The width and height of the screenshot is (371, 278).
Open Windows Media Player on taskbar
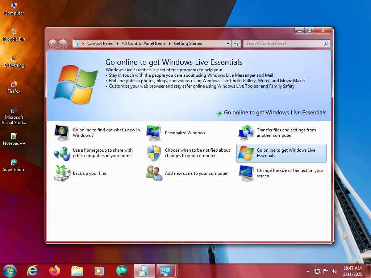coord(99,271)
